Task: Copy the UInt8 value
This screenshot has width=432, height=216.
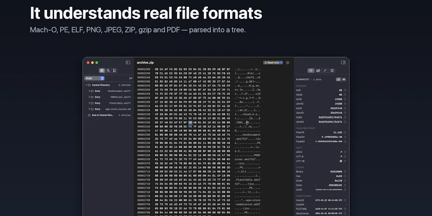Action: tap(345, 95)
